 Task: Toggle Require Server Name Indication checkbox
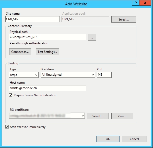coord(11,95)
